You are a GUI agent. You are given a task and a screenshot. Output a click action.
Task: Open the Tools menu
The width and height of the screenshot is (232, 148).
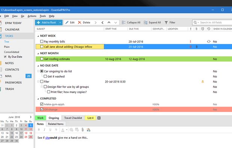43,16
